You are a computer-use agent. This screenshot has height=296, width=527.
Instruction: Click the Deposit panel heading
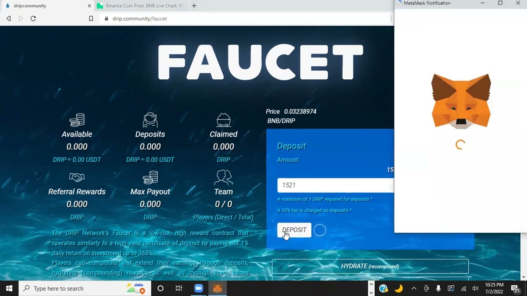[291, 146]
